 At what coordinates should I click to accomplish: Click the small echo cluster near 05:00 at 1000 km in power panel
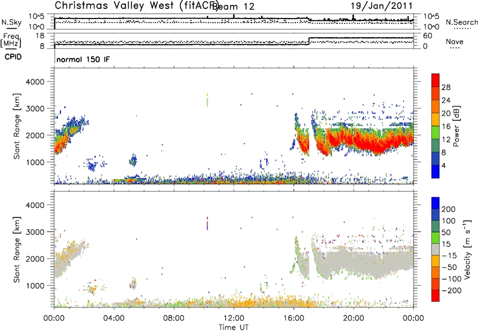pos(133,160)
